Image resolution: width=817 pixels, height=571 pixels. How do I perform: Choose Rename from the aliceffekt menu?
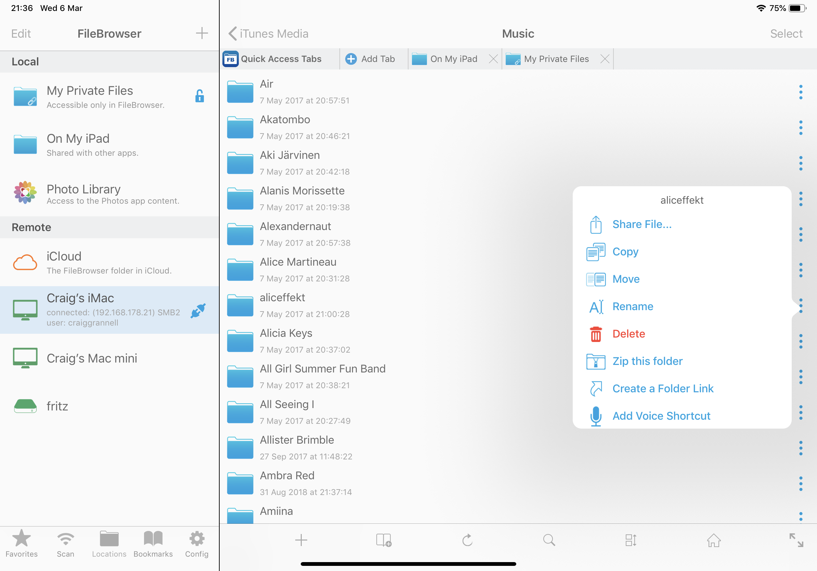click(x=633, y=306)
